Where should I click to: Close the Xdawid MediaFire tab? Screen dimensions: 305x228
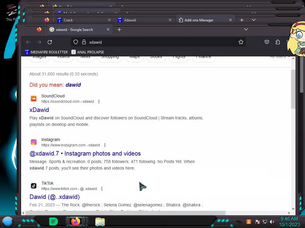tap(170, 20)
